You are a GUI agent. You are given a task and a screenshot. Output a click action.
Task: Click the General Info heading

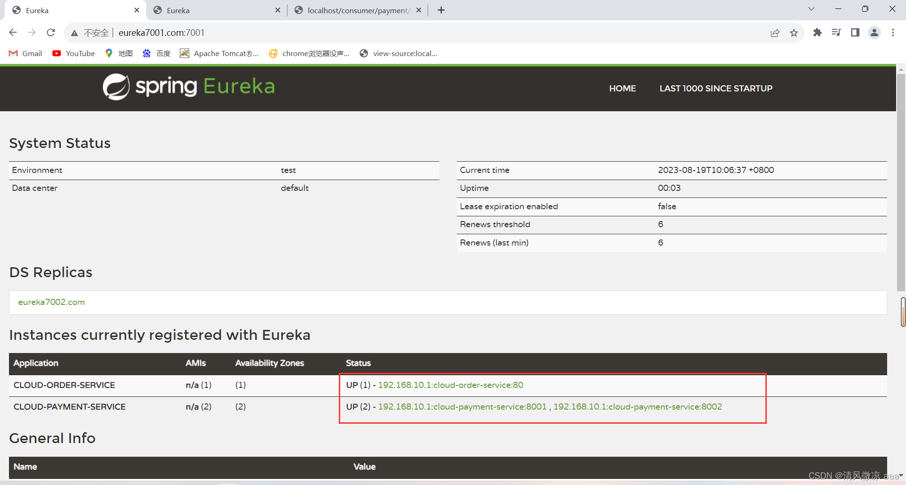pos(52,438)
